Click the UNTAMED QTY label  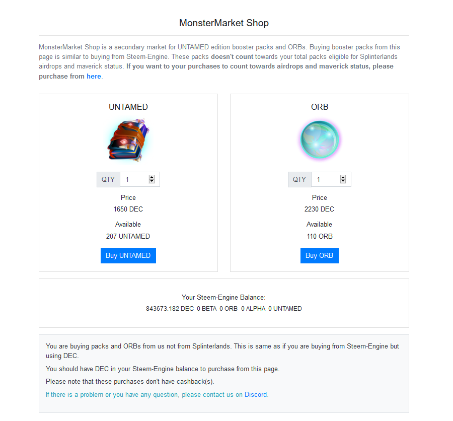coord(108,179)
